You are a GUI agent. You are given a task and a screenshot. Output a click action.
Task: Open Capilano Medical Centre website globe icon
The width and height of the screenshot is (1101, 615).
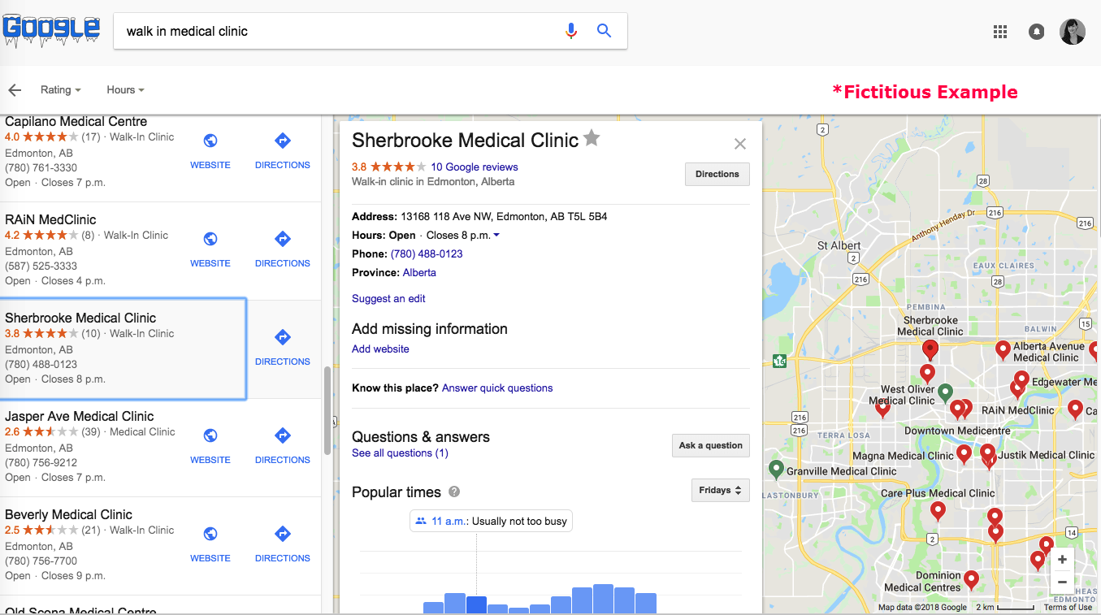coord(210,141)
